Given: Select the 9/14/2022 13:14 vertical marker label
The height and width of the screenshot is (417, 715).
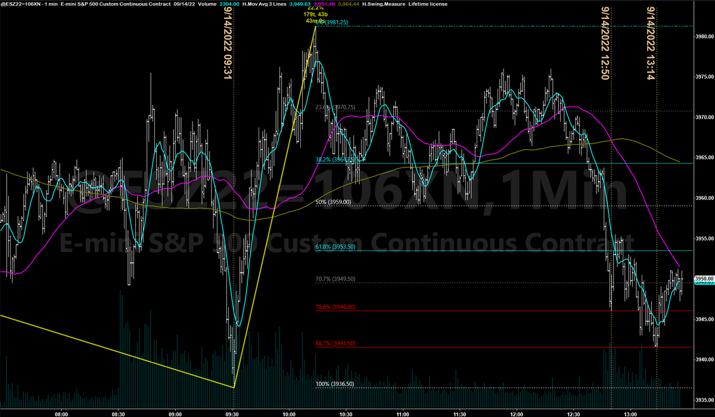Looking at the screenshot, I should tap(651, 43).
